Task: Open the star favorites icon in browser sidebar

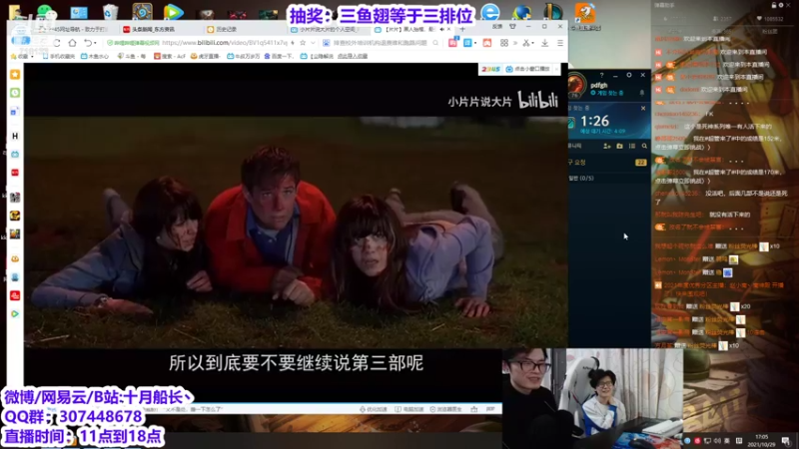Action: coord(15,74)
